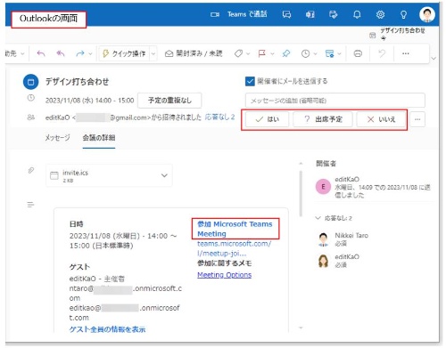The width and height of the screenshot is (446, 348).
Task: Expand the ribbon chevron at far right
Action: coord(434,59)
